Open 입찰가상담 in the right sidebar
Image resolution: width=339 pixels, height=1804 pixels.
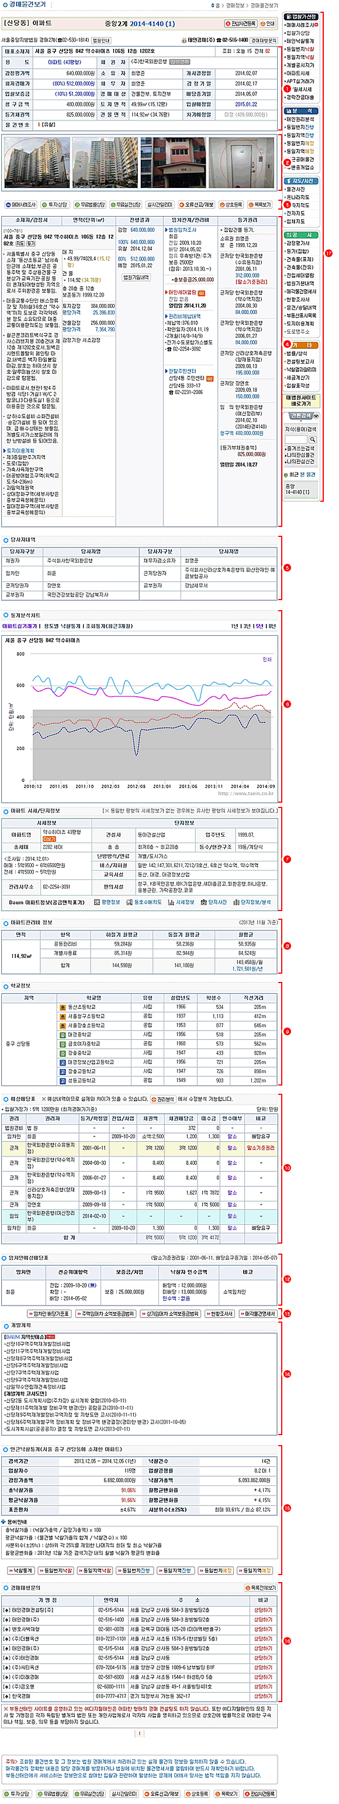tap(298, 33)
